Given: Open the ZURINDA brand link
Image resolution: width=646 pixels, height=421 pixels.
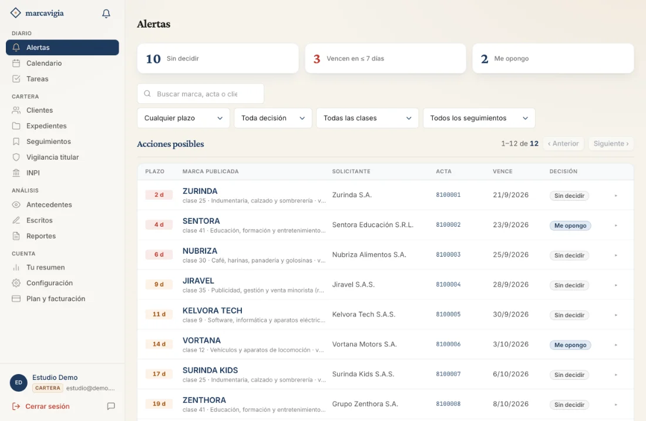Looking at the screenshot, I should (x=200, y=191).
